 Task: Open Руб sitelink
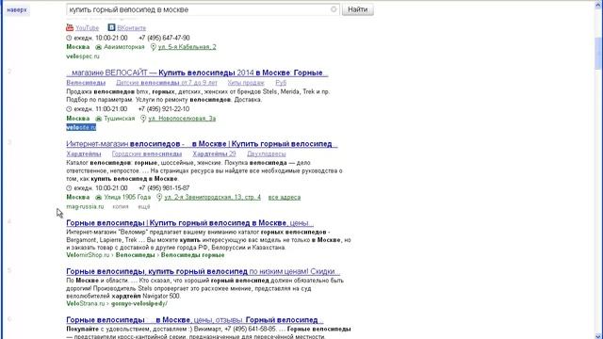[x=281, y=83]
